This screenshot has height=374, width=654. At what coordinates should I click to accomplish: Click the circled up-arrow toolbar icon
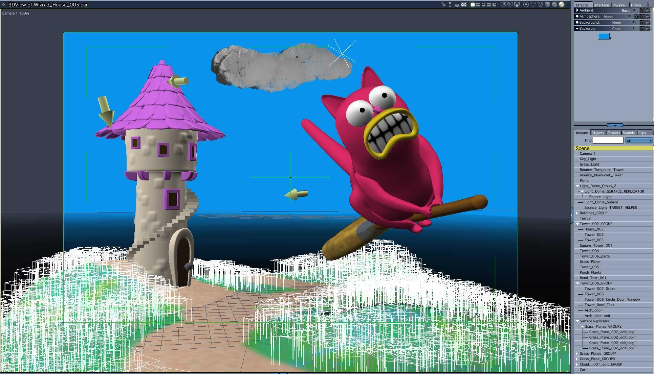pyautogui.click(x=526, y=4)
